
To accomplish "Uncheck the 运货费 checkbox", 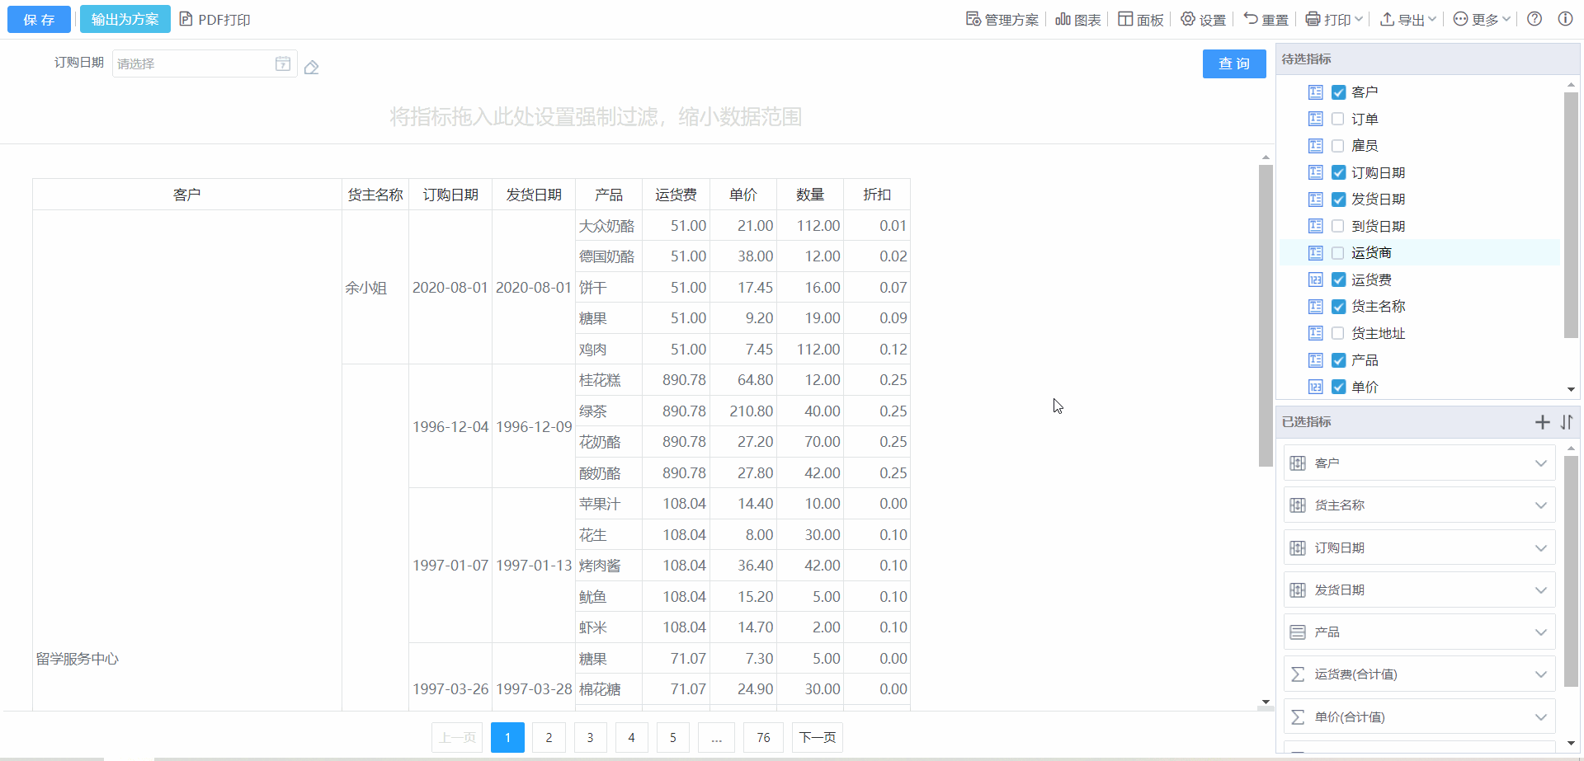I will pyautogui.click(x=1338, y=280).
